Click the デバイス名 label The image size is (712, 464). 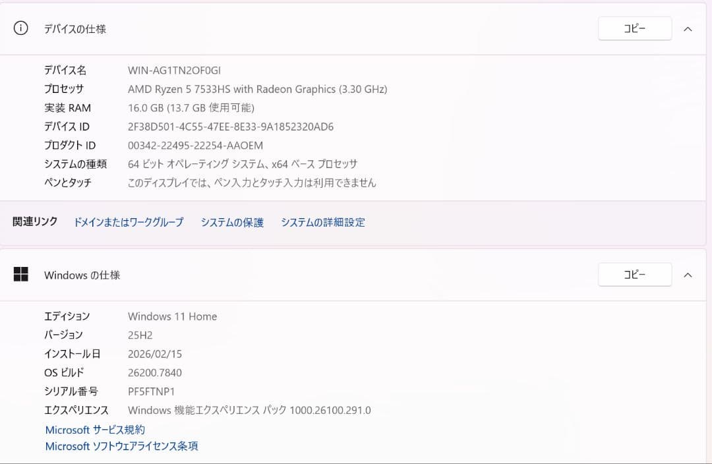65,70
